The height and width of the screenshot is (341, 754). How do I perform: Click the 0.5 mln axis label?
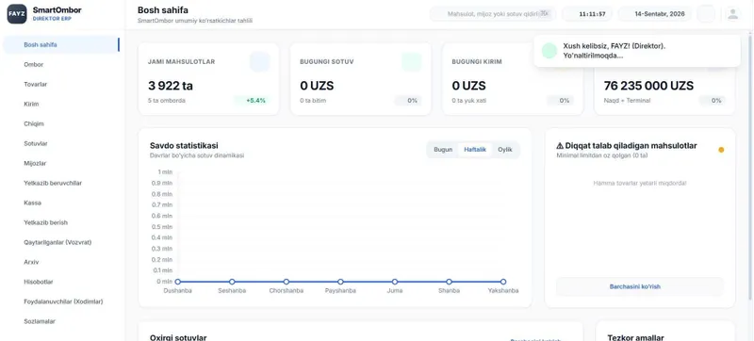162,227
